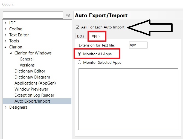The width and height of the screenshot is (183, 139).
Task: Expand the IDE tree node
Action: (x=5, y=23)
